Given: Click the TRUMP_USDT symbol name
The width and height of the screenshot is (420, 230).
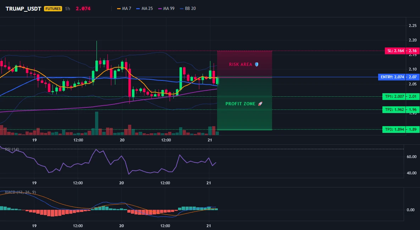Looking at the screenshot, I should 23,9.
